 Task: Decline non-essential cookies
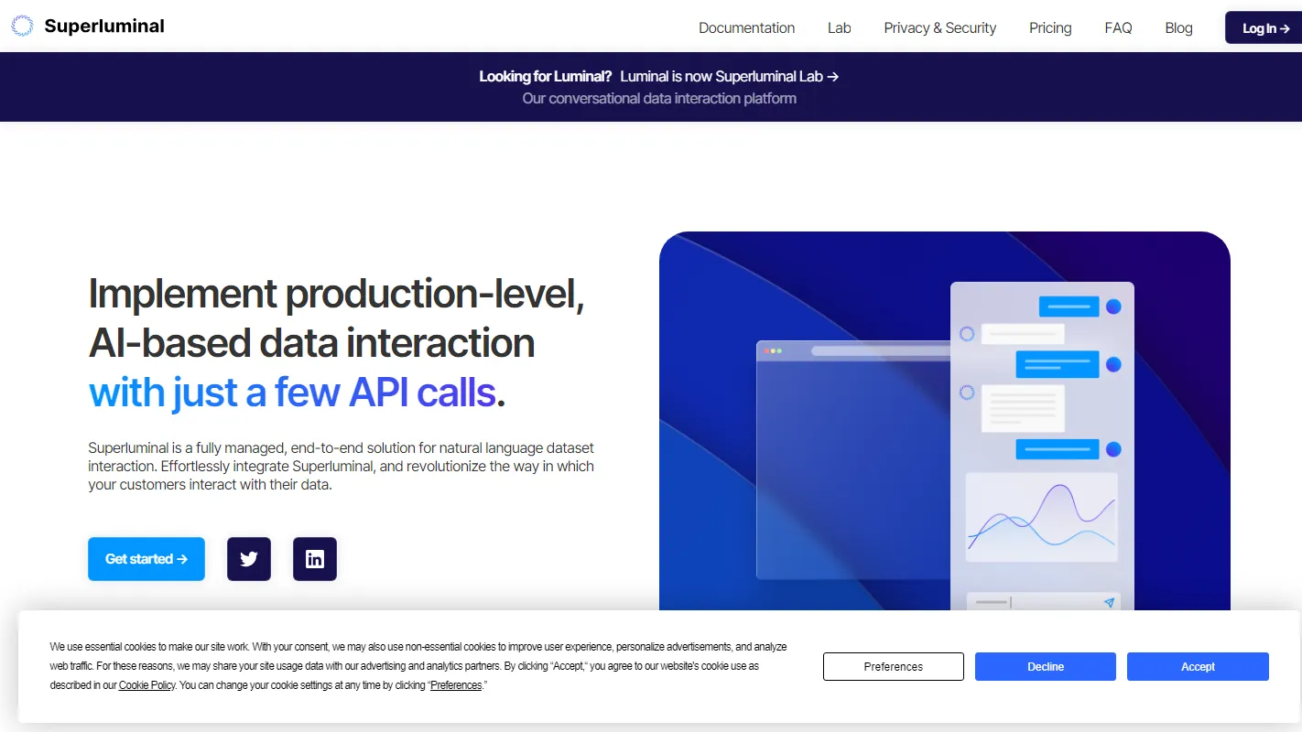(x=1045, y=666)
